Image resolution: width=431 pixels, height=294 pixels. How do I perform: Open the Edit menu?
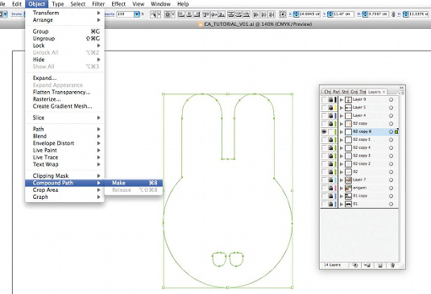(17, 4)
